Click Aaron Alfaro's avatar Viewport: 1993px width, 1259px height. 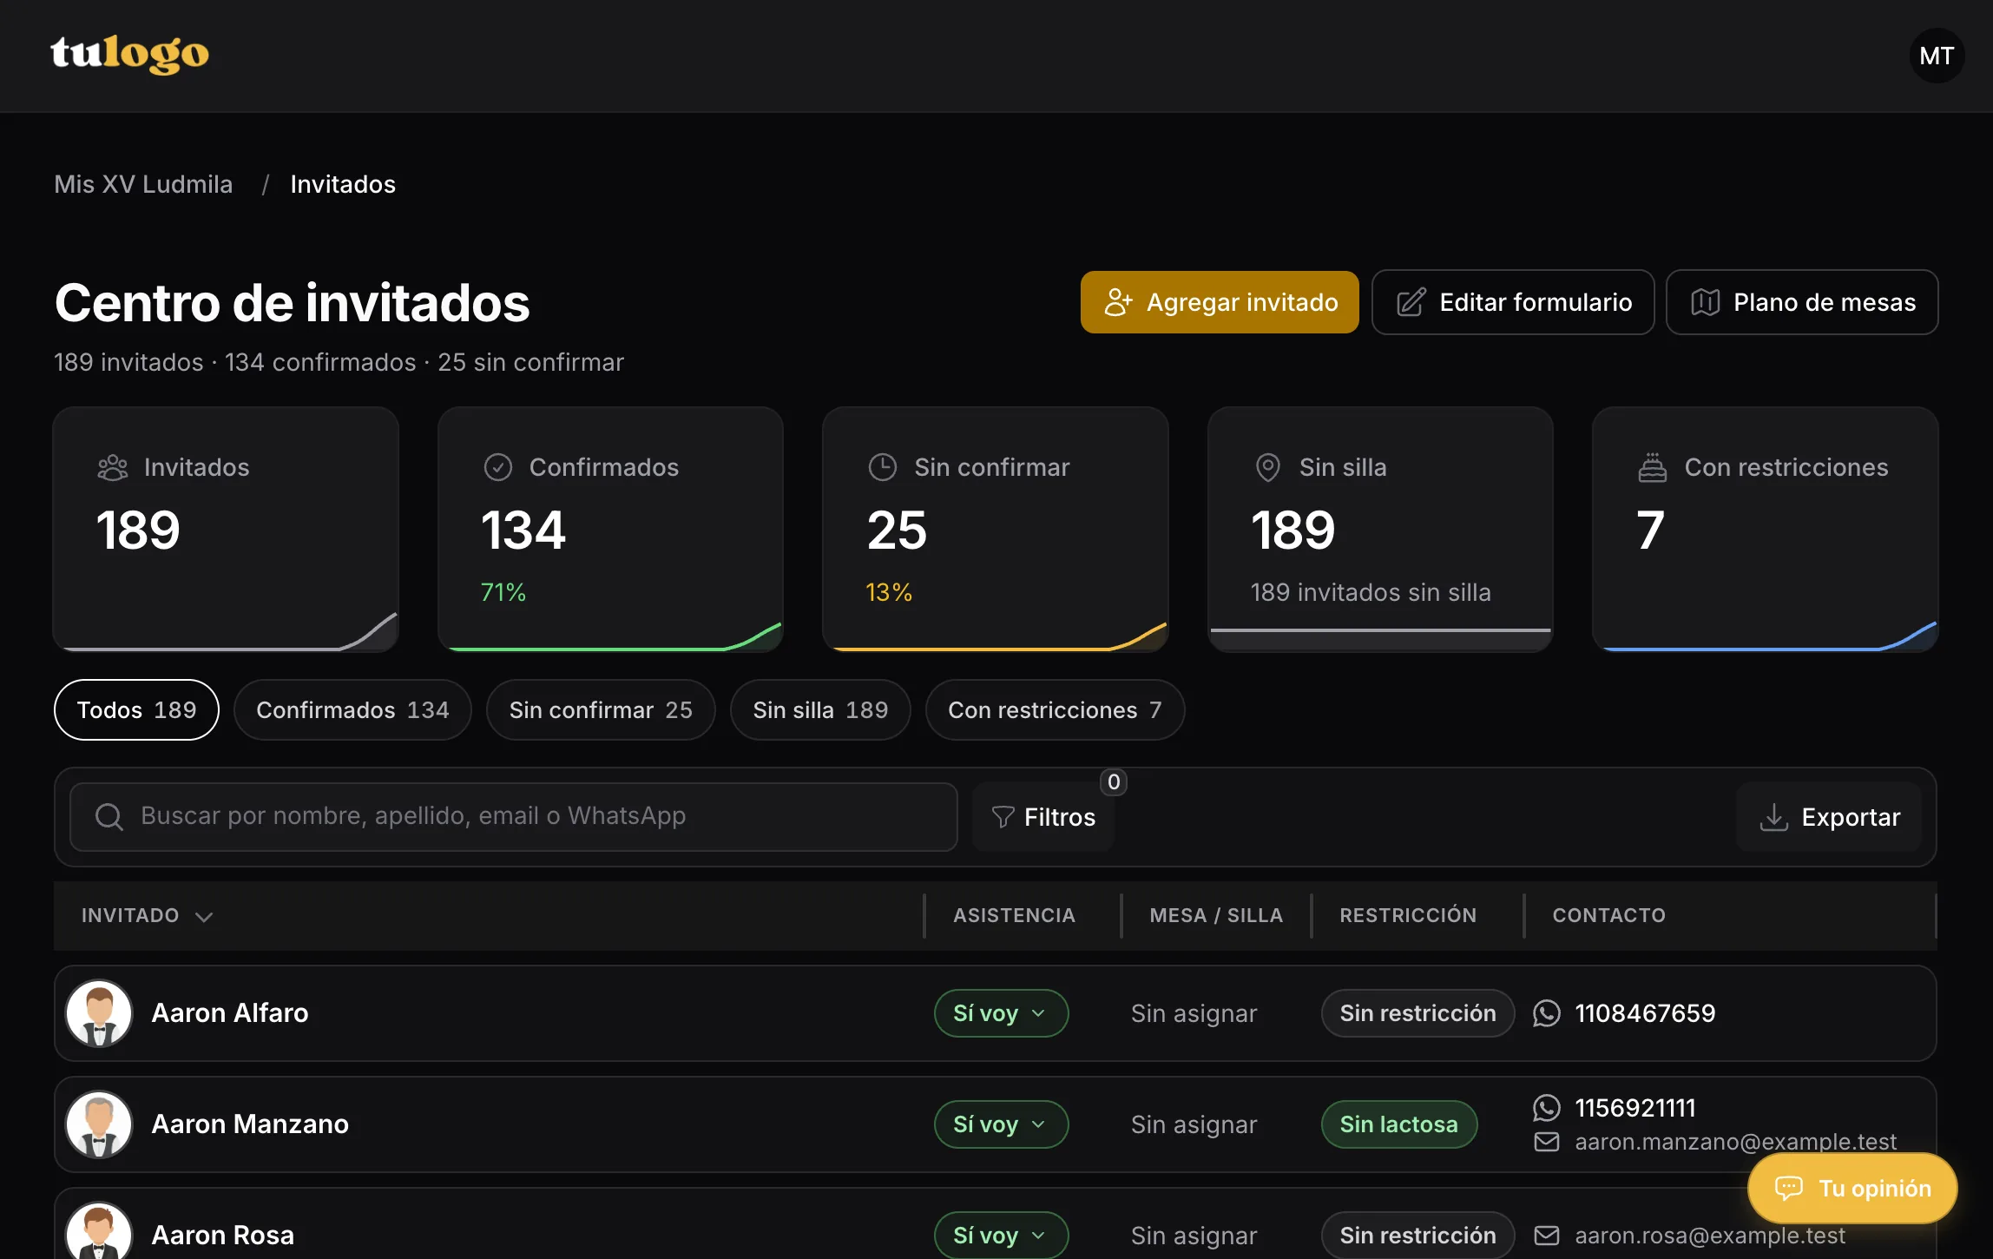[99, 1013]
